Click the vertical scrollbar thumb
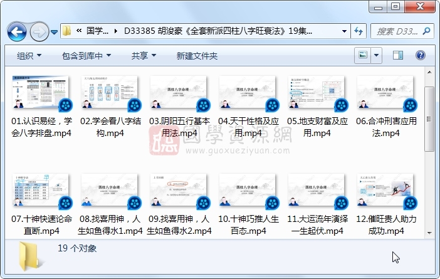The width and height of the screenshot is (440, 279). coord(429,119)
